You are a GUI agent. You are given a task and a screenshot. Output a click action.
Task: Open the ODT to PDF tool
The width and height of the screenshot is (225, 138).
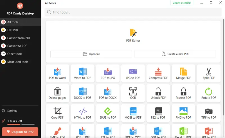[158, 132]
